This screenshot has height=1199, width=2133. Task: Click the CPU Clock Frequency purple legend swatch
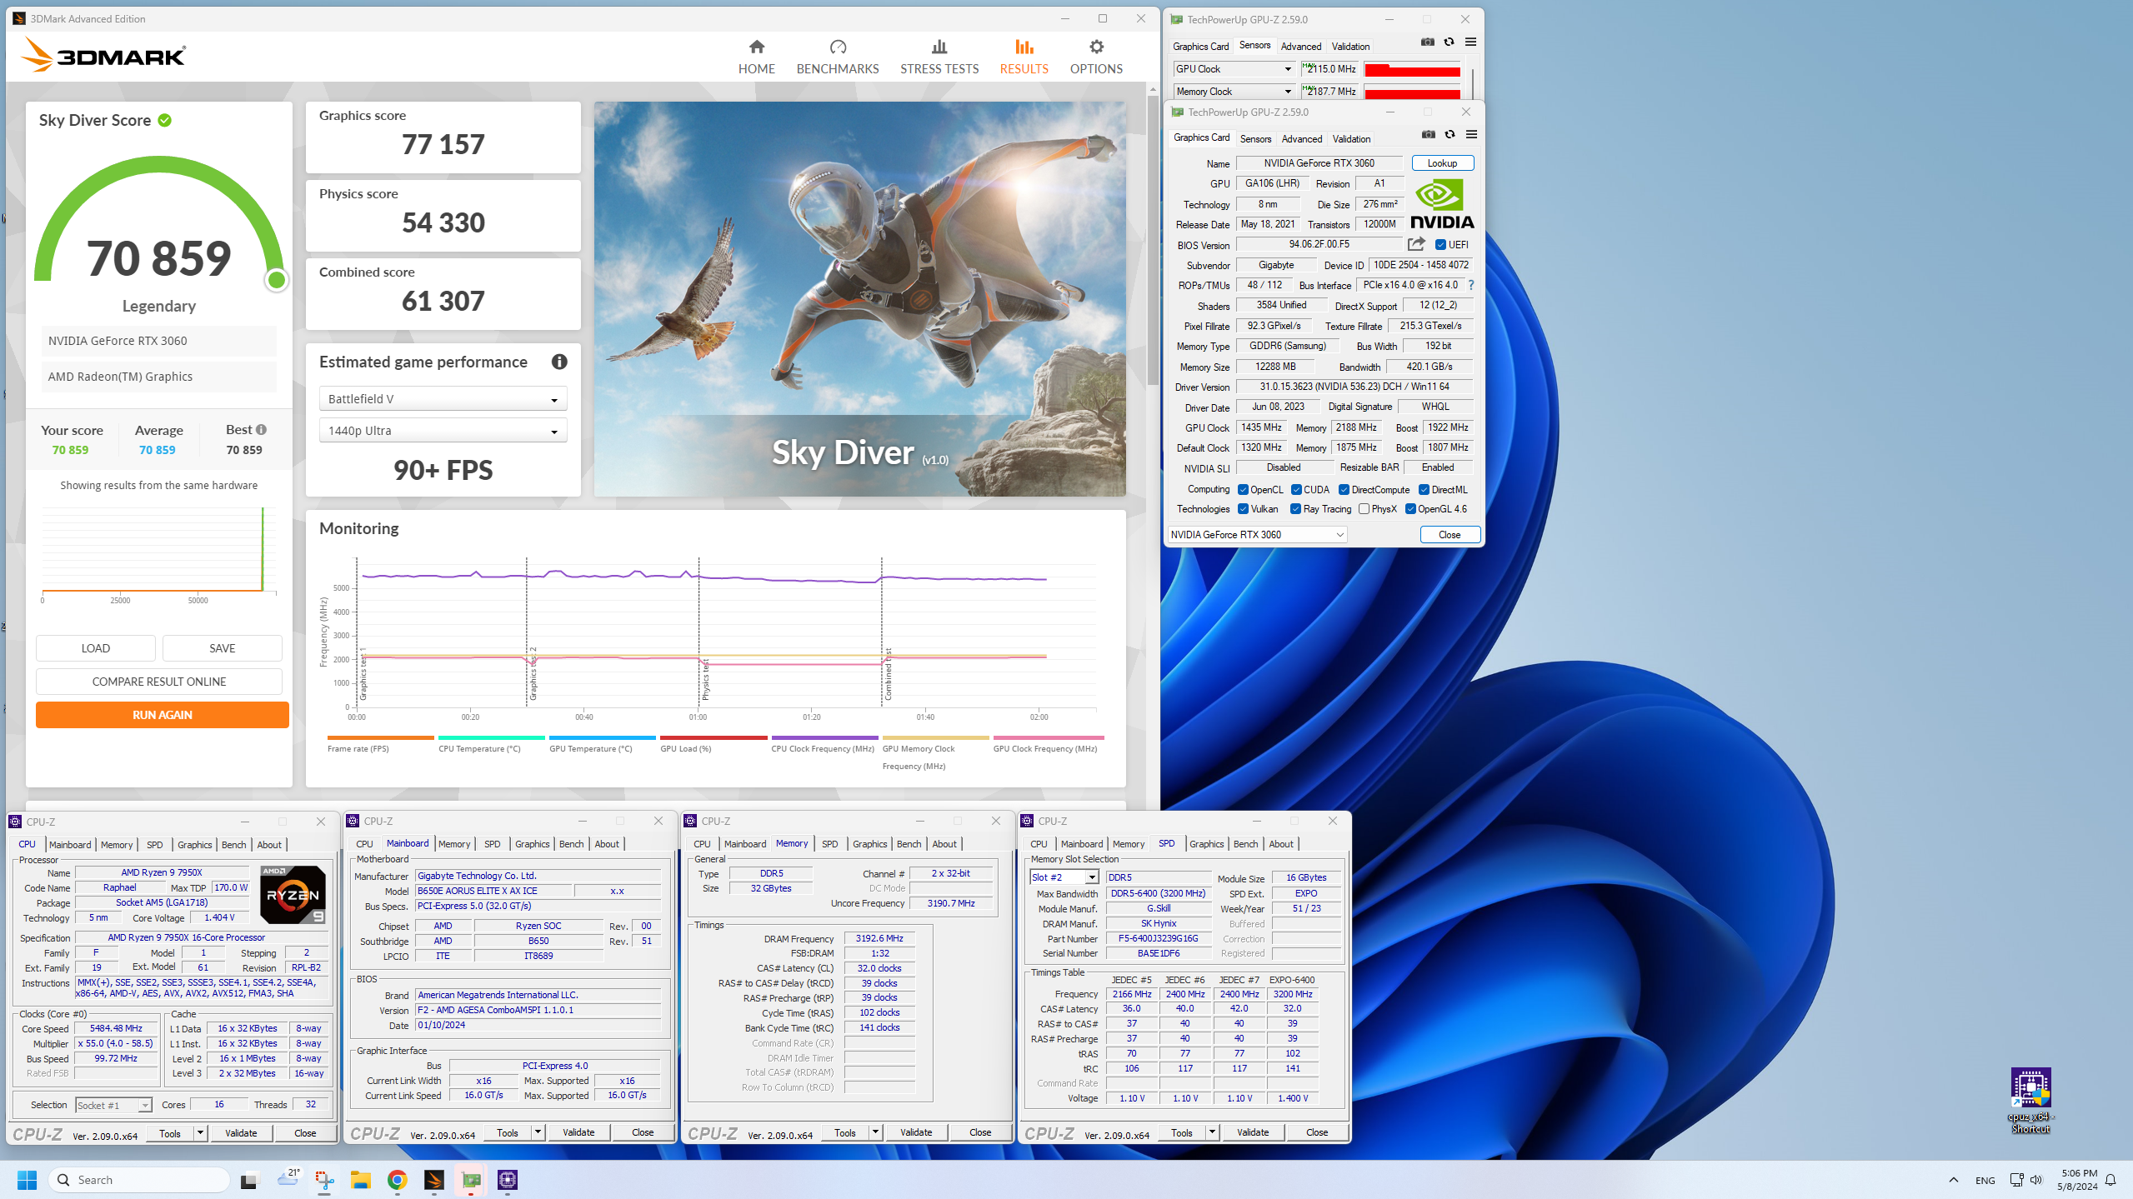click(824, 737)
